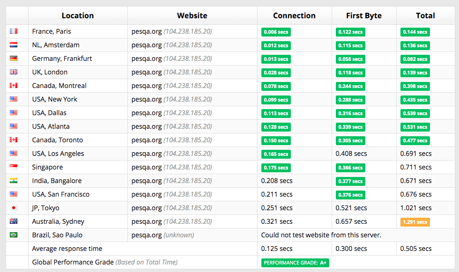Click the 0.251 secs connection for Tokyo
The image size is (459, 272).
pos(277,208)
